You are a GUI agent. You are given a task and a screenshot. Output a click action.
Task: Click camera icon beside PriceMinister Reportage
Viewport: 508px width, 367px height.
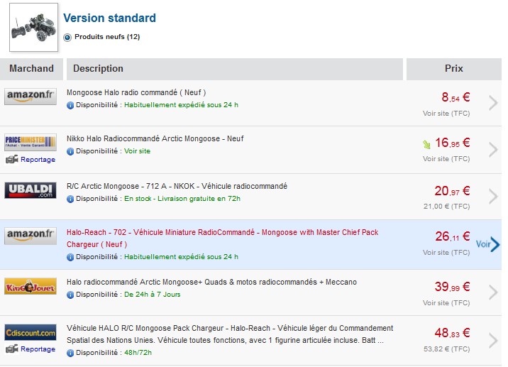click(12, 159)
